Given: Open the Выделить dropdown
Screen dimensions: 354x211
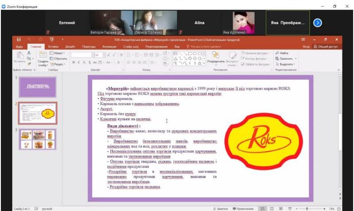Looking at the screenshot, I should click(285, 64).
